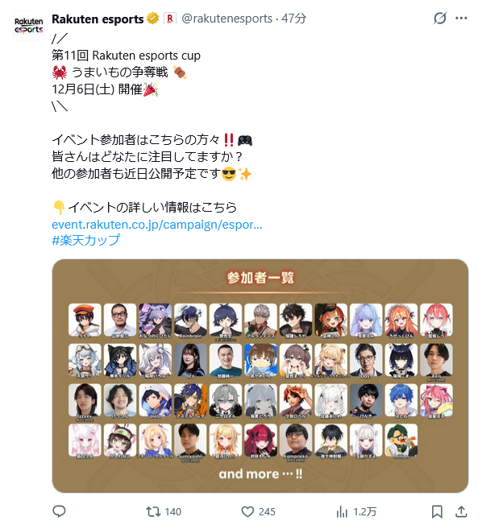This screenshot has width=482, height=529.
Task: Repost this tweet with 140 reposts
Action: 164,511
